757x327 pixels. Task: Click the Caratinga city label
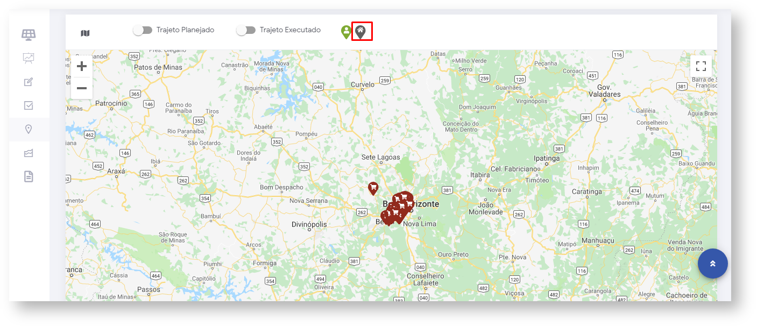click(x=587, y=191)
